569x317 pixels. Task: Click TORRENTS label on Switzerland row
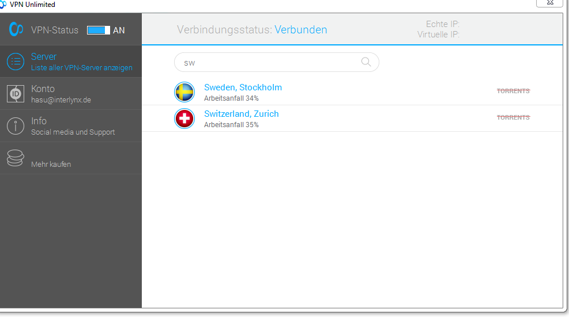click(513, 117)
